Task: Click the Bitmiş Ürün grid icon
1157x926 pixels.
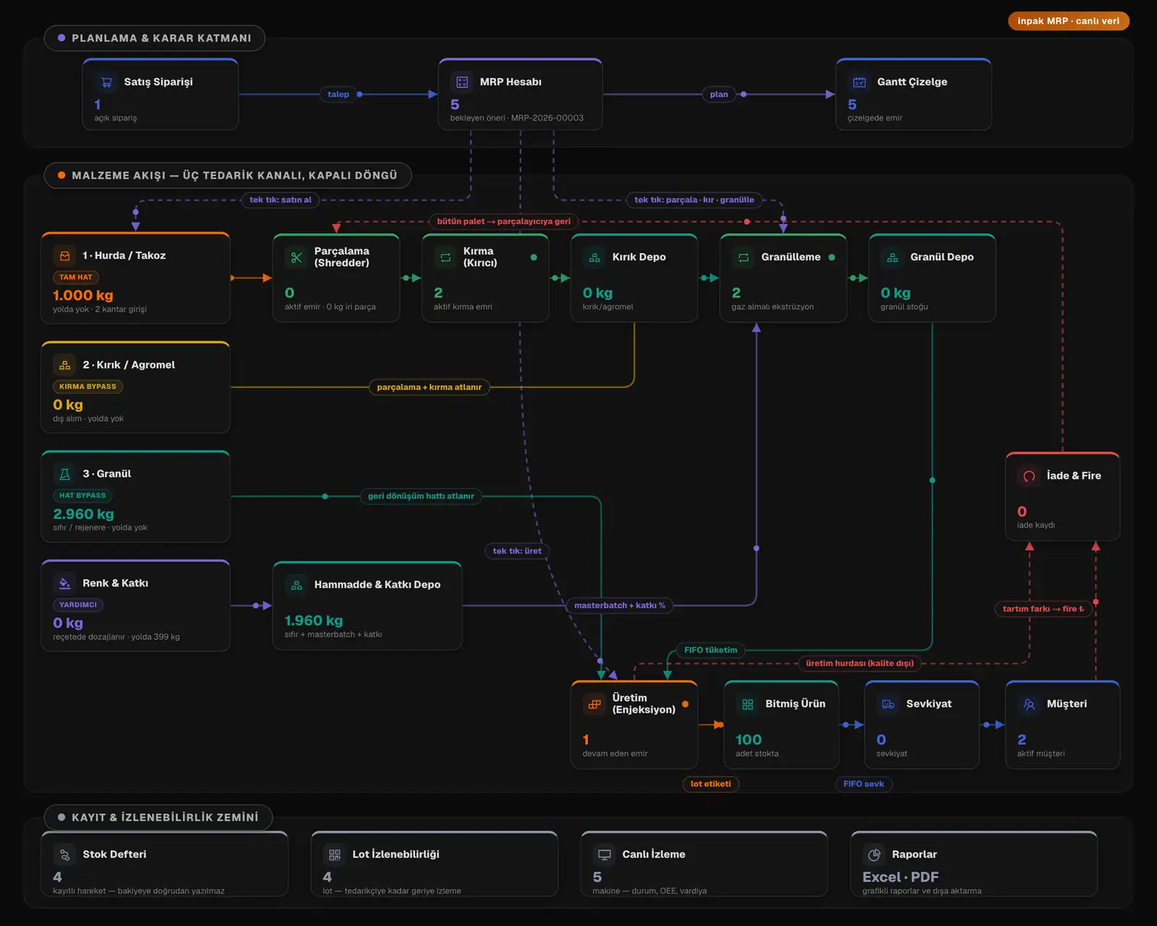Action: pos(748,704)
